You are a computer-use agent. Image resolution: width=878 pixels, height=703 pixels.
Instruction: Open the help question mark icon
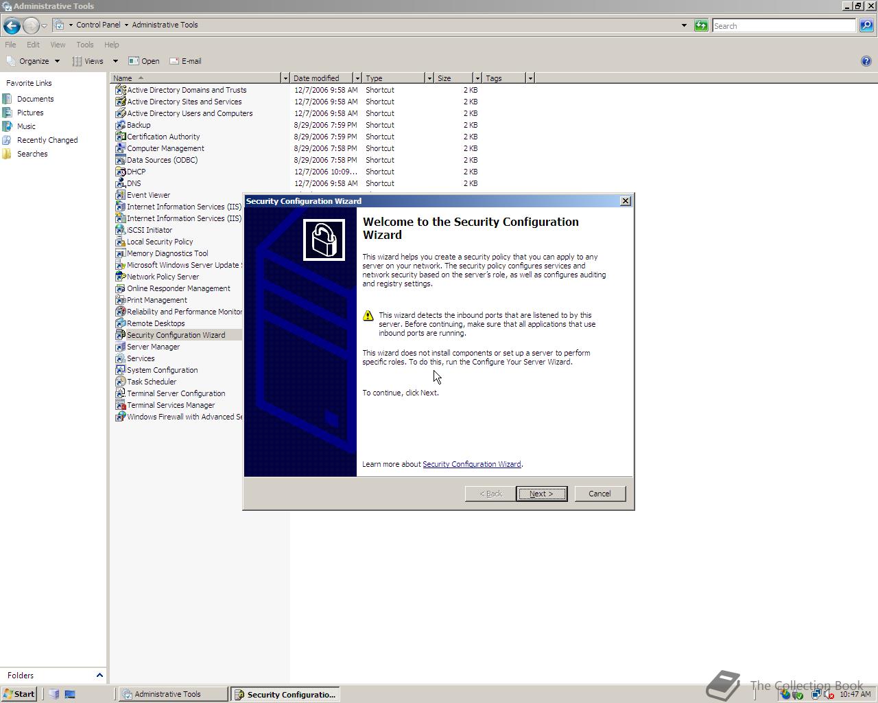pos(866,61)
